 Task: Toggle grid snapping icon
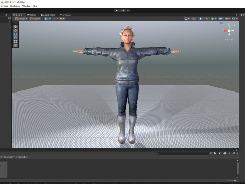pos(54,19)
